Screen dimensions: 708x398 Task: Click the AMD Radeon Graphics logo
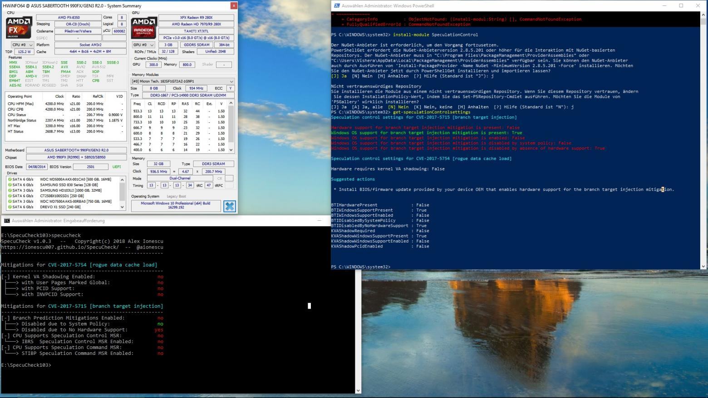tap(144, 28)
